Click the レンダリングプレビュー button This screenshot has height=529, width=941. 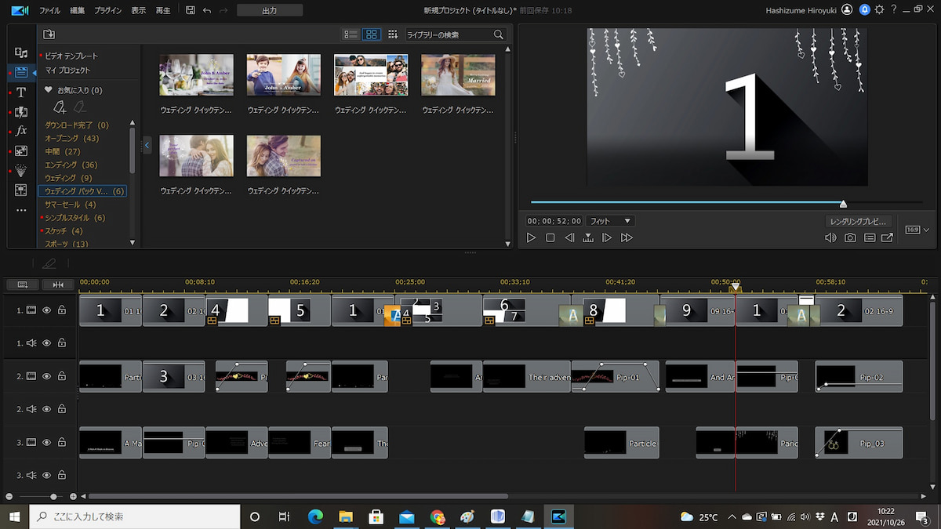pyautogui.click(x=858, y=222)
